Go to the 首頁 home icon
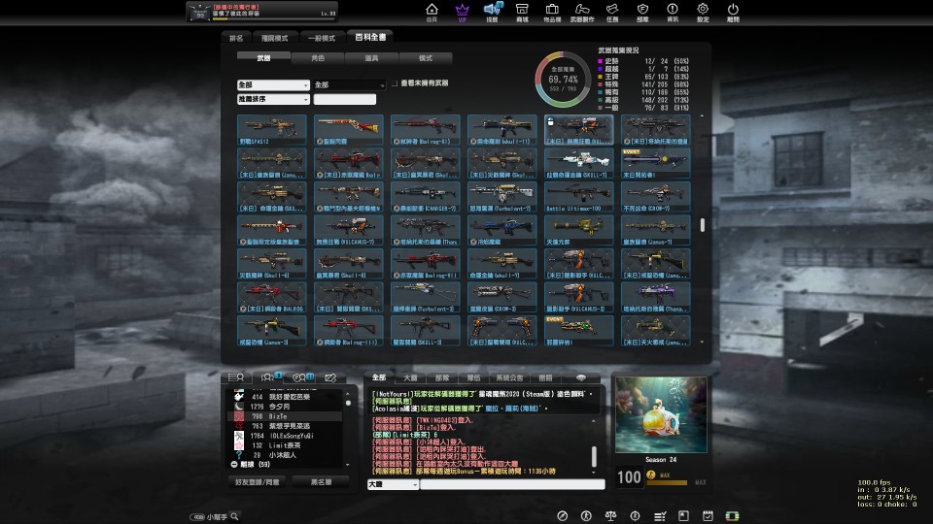Viewport: 933px width, 524px height. (x=432, y=10)
